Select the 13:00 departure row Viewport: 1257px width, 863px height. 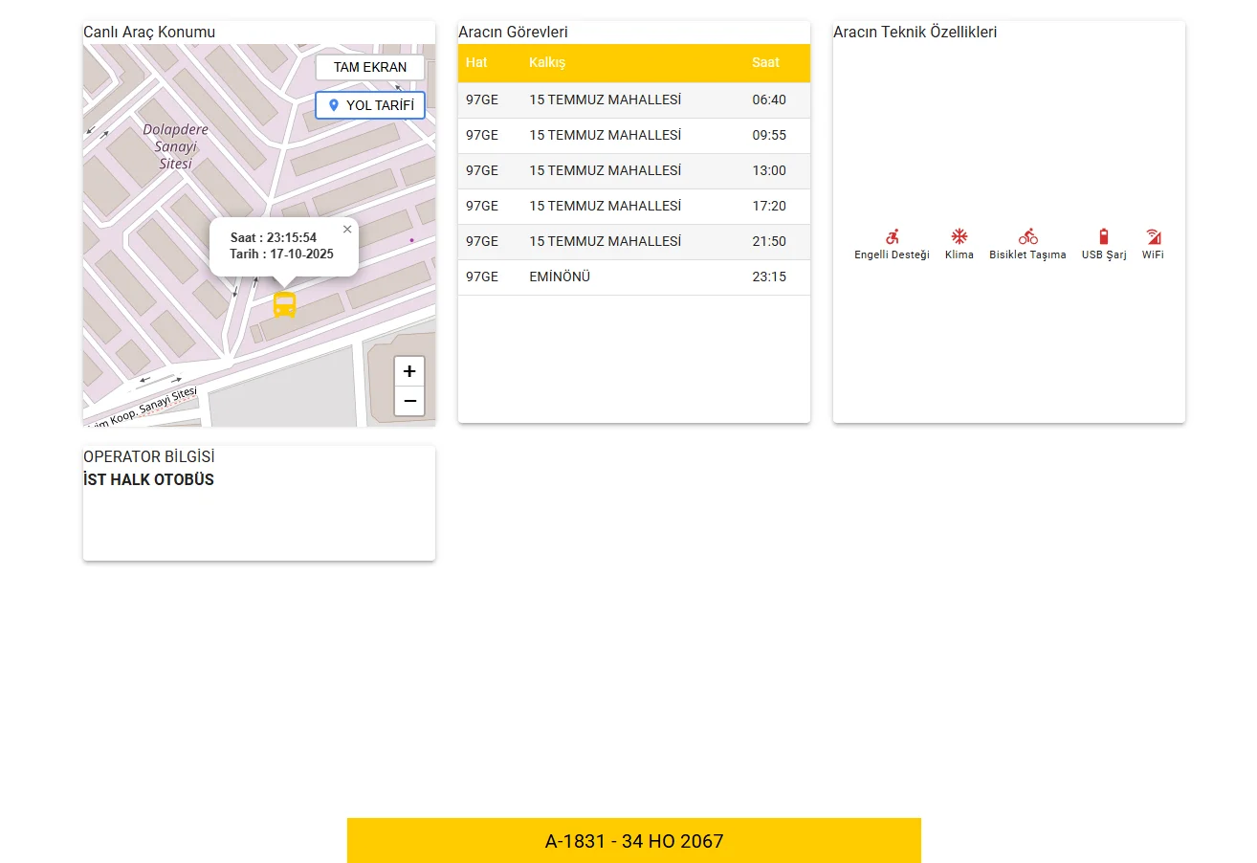click(633, 171)
